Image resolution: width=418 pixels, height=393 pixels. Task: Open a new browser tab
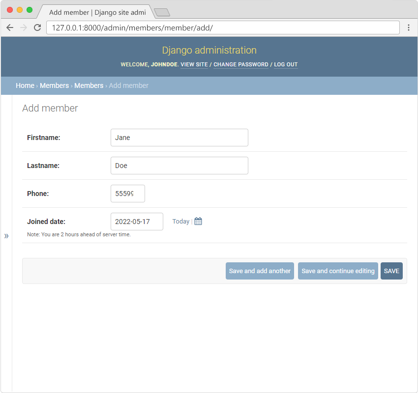(x=162, y=12)
